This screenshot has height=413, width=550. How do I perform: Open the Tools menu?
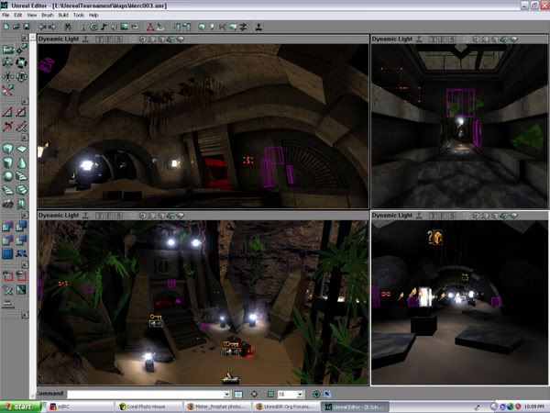coord(79,15)
